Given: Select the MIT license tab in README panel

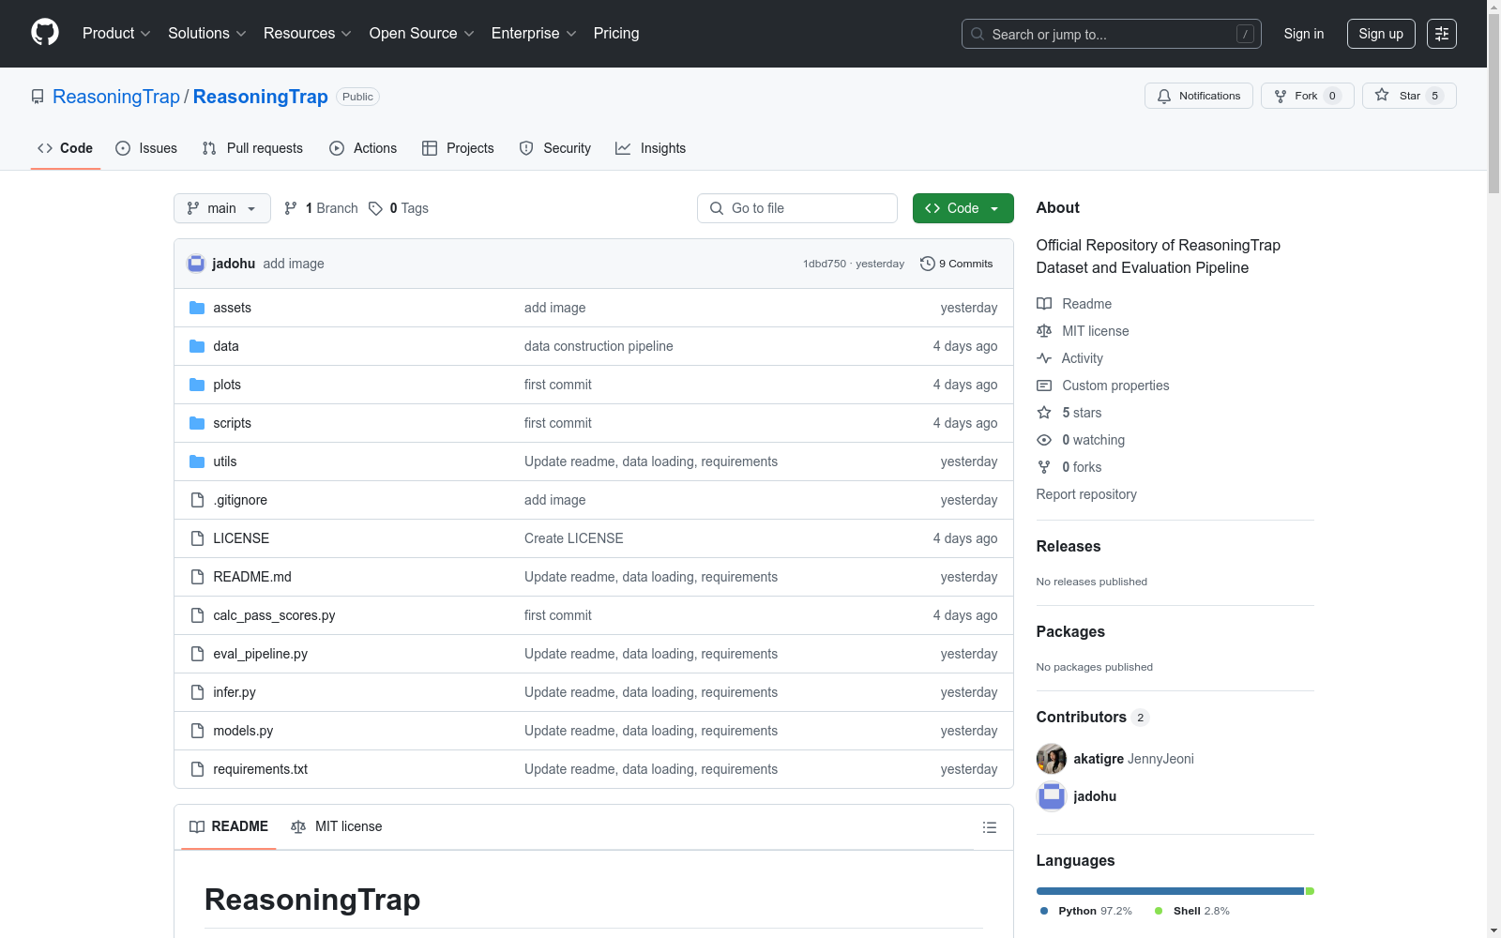Looking at the screenshot, I should pyautogui.click(x=337, y=826).
